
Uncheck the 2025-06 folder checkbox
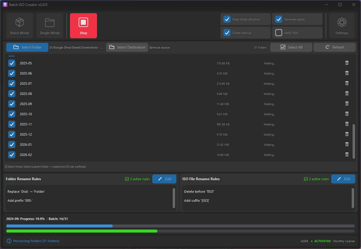point(11,73)
